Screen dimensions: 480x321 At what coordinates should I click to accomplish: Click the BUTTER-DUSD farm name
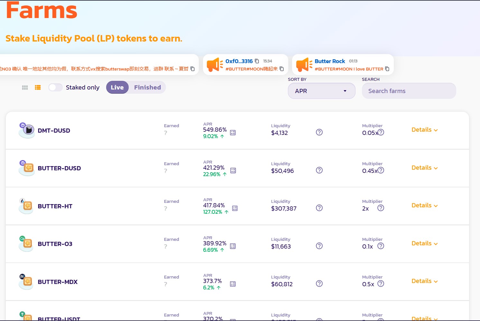[x=60, y=168]
